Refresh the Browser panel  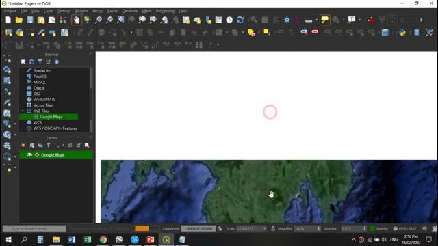pyautogui.click(x=31, y=62)
